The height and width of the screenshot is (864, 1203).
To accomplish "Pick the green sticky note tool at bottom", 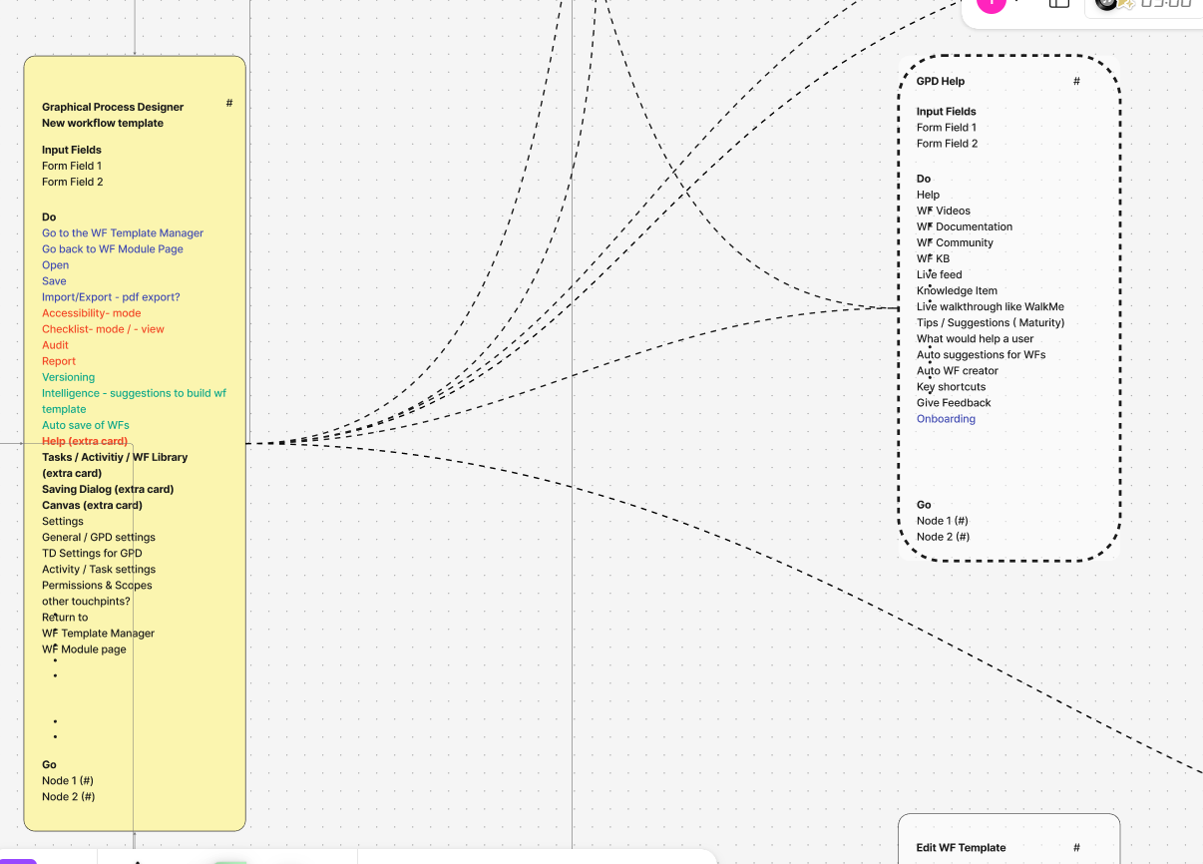I will point(229,860).
